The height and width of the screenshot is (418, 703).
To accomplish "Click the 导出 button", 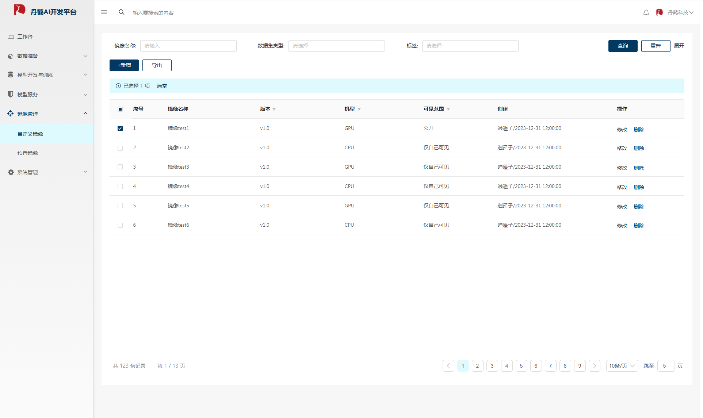I will [157, 65].
